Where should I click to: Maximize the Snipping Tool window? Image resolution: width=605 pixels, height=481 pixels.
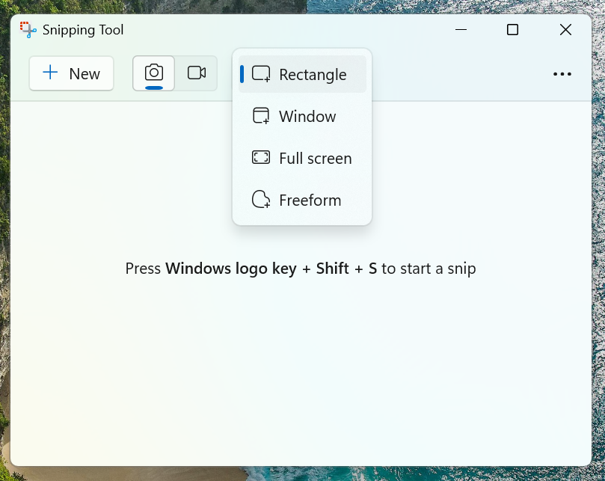(x=512, y=30)
